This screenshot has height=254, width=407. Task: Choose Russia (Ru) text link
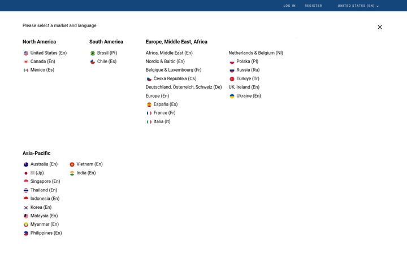click(x=248, y=70)
